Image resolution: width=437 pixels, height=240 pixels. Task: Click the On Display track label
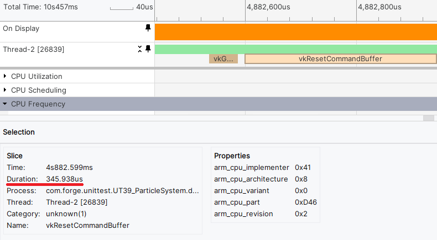(21, 28)
